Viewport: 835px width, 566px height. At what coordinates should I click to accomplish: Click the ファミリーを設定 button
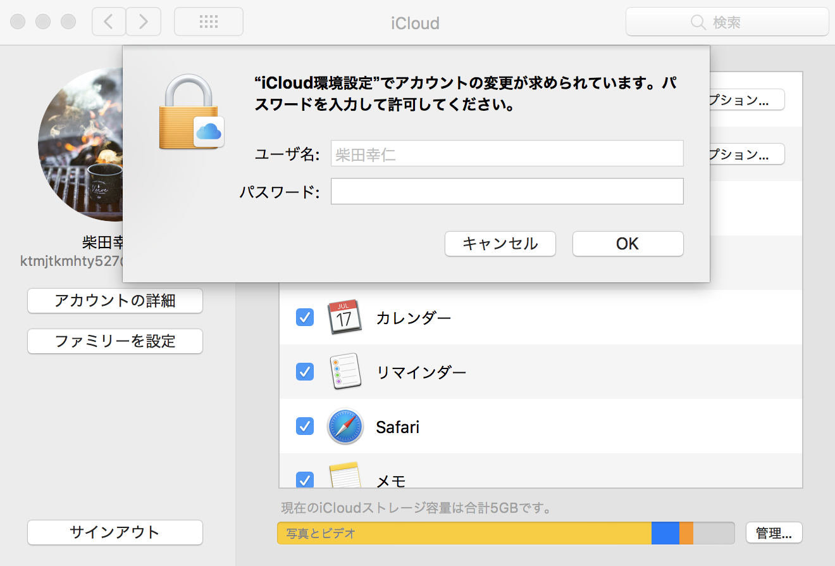tap(115, 341)
